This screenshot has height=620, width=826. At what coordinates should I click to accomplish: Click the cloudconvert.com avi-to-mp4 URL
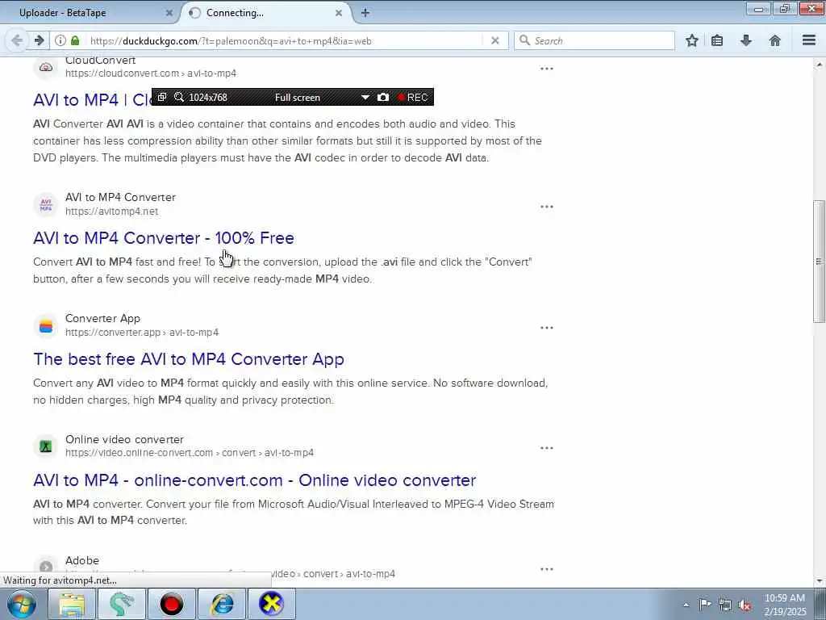pyautogui.click(x=151, y=73)
